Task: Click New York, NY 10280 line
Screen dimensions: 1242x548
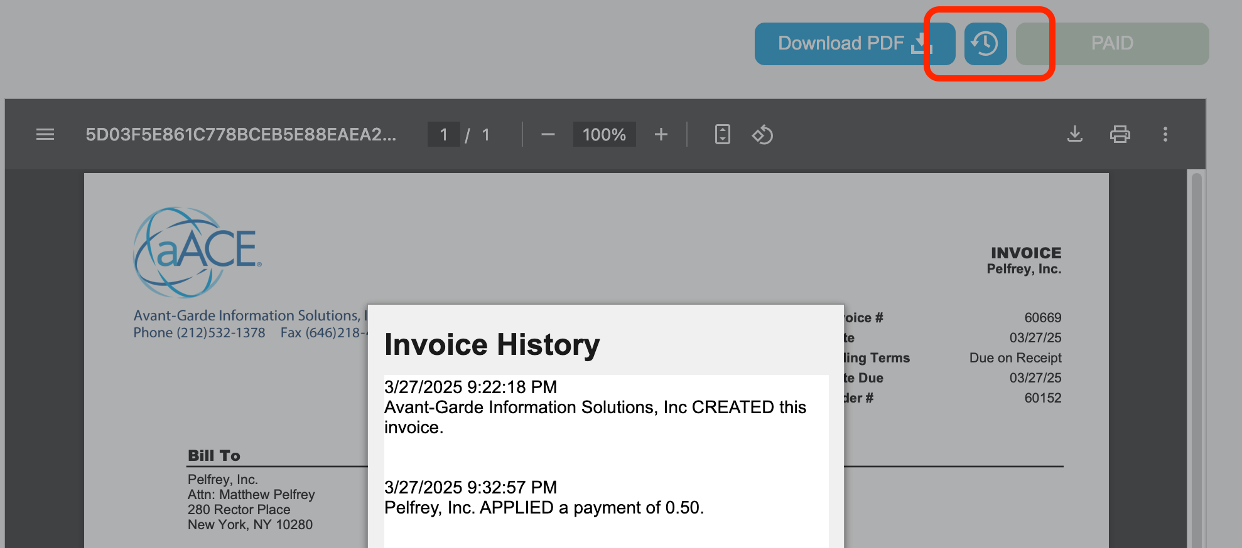Action: 250,525
